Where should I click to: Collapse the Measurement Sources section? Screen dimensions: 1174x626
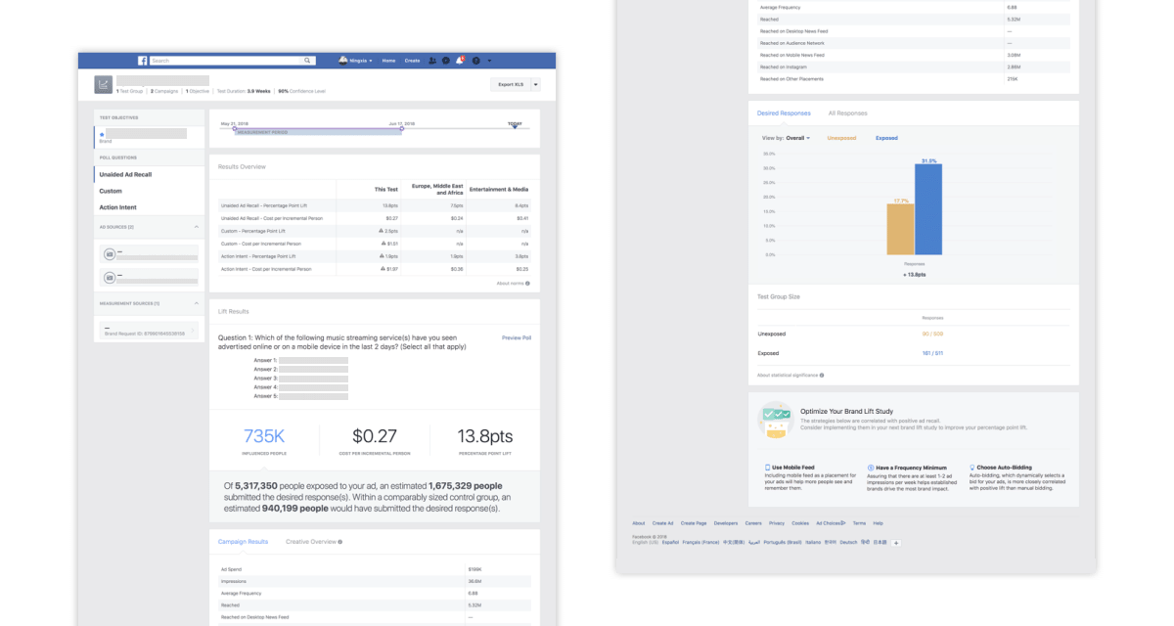click(x=195, y=303)
